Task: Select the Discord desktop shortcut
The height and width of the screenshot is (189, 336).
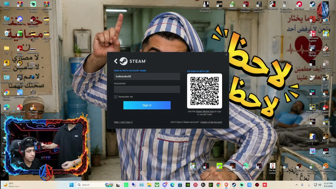Action: pos(20,20)
